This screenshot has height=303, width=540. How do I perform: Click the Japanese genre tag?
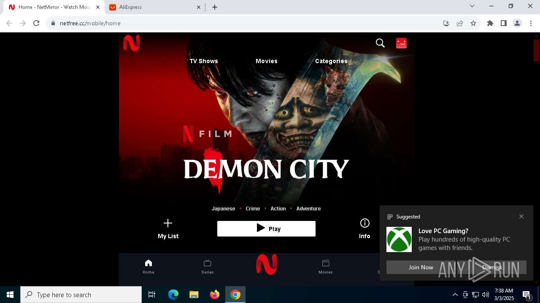click(x=223, y=209)
